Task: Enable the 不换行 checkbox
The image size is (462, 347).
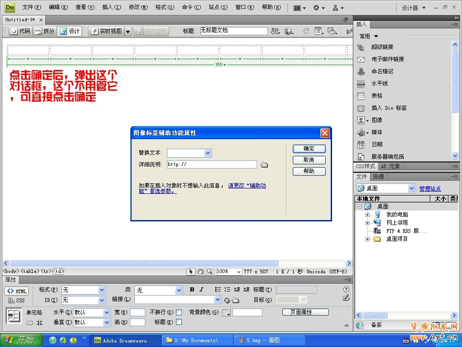Action: tap(178, 312)
